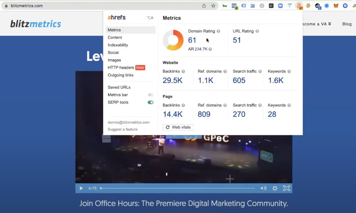
Task: Click help icon beside Page Search traffic
Action: 260,105
